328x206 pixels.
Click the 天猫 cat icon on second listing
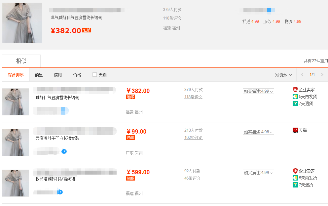pyautogui.click(x=295, y=130)
